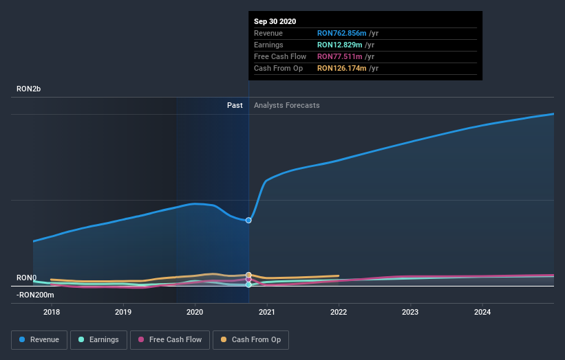Click the Revenue row label in the tooltip

pyautogui.click(x=268, y=33)
